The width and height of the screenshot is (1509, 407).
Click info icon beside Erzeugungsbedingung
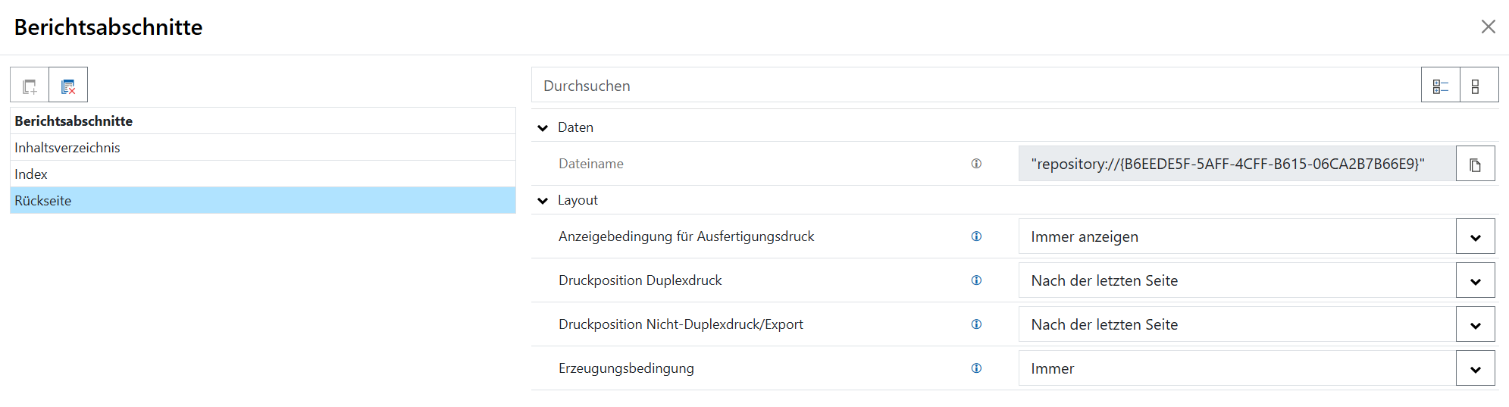976,368
